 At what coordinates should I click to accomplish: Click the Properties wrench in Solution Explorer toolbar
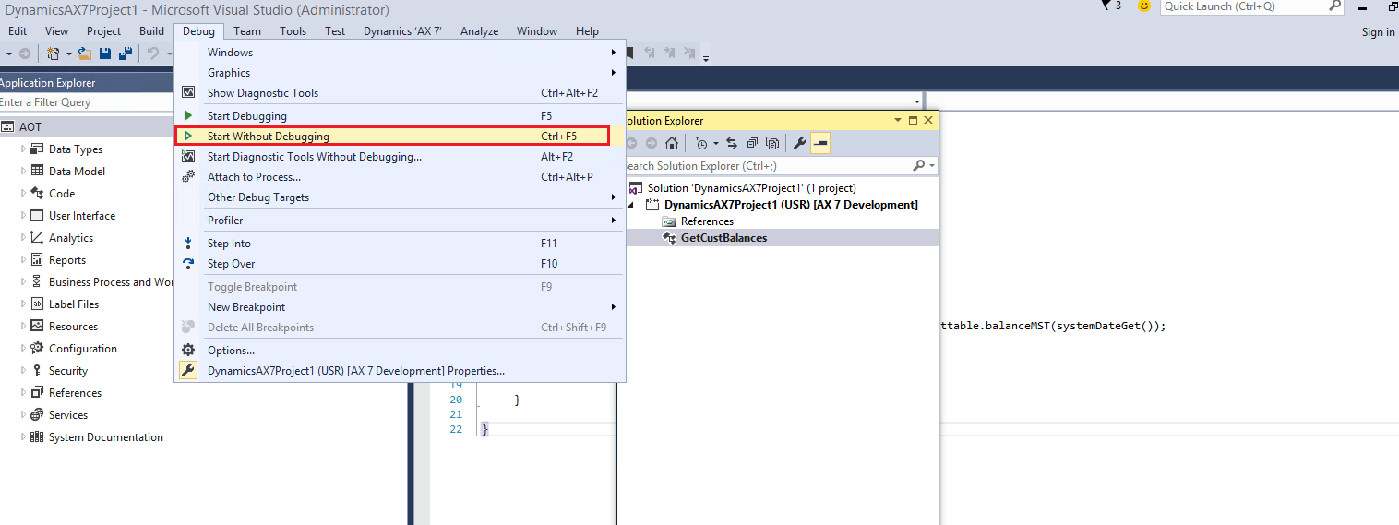coord(799,143)
